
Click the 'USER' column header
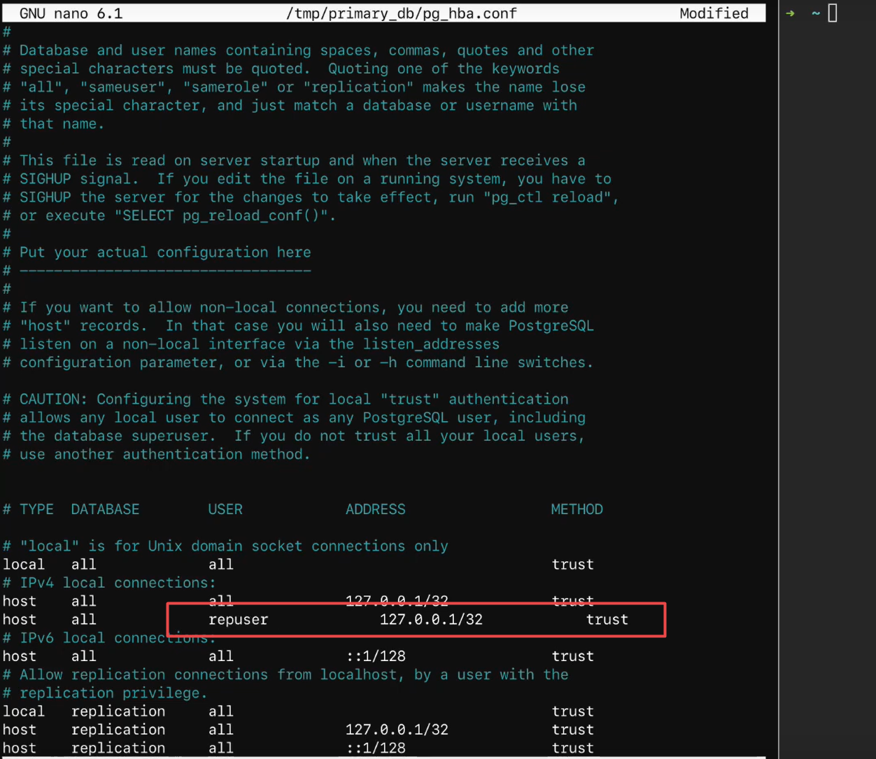[225, 509]
